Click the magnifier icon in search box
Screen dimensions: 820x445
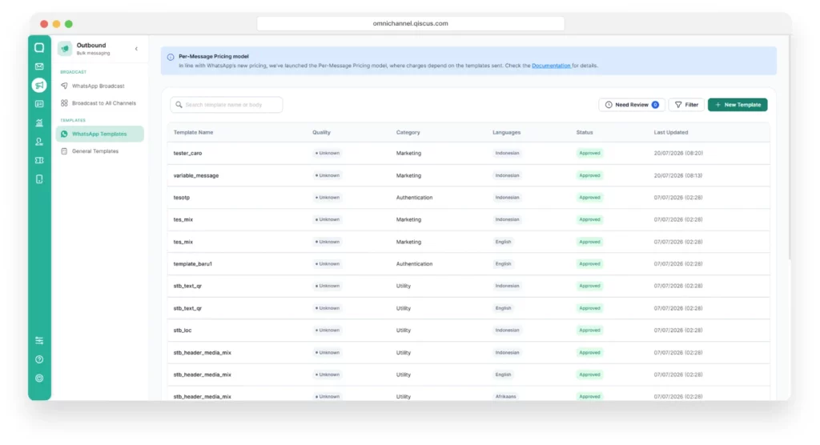coord(179,105)
